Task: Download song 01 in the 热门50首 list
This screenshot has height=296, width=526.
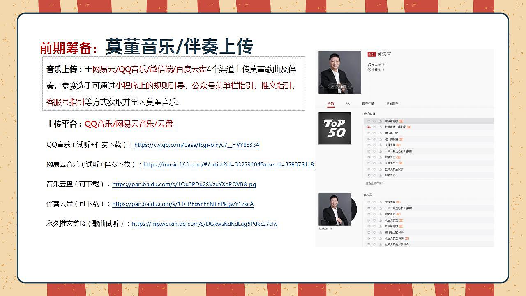Action: coord(380,121)
